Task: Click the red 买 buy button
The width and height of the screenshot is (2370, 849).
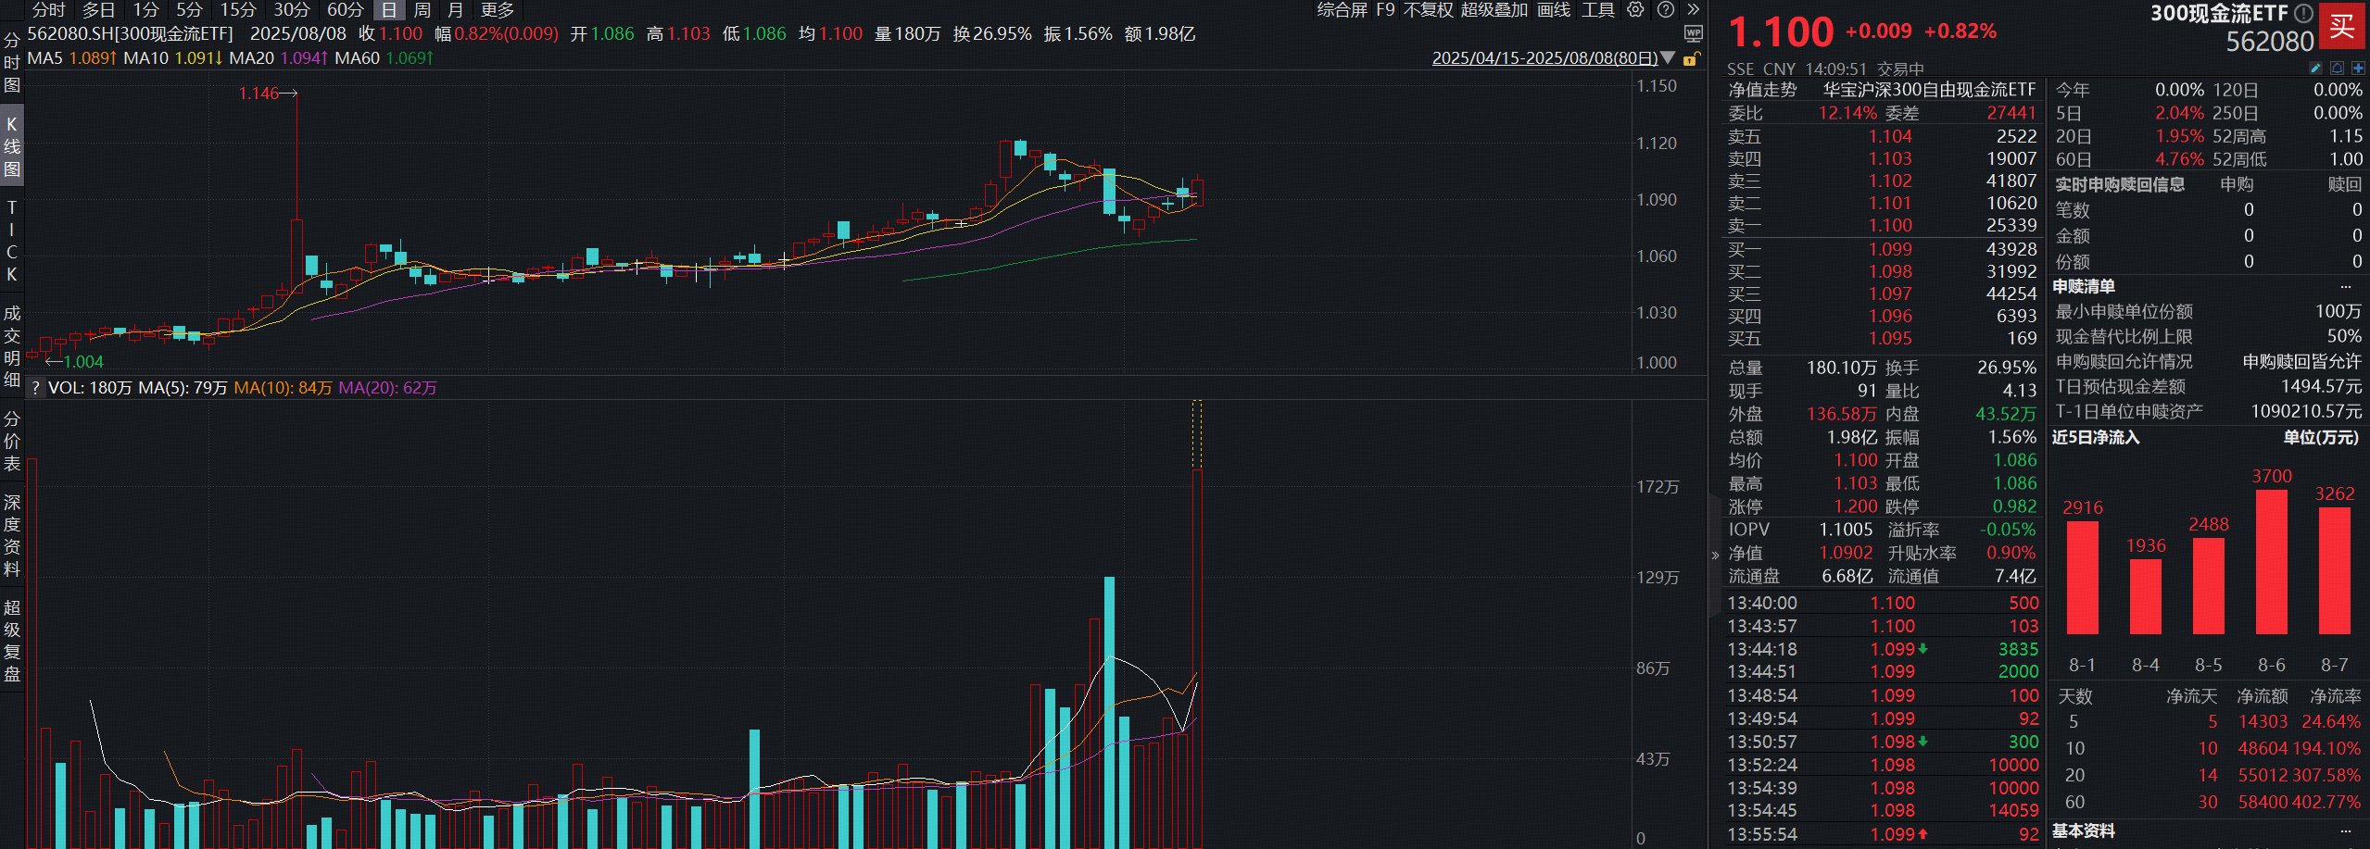Action: pos(2342,26)
